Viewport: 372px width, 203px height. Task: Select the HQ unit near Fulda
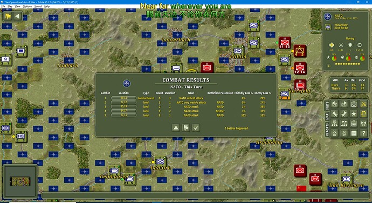[x=238, y=51]
